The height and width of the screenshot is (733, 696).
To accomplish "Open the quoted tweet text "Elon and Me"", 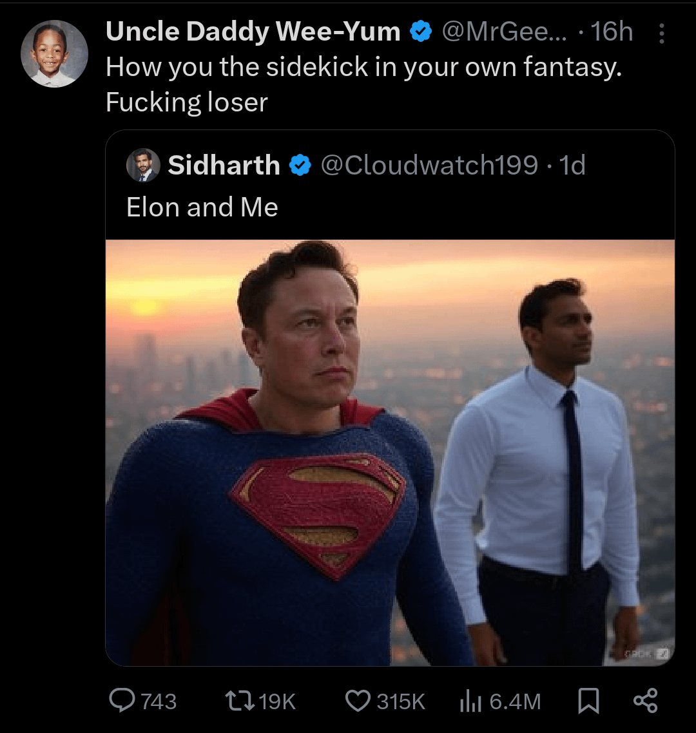I will [x=202, y=207].
